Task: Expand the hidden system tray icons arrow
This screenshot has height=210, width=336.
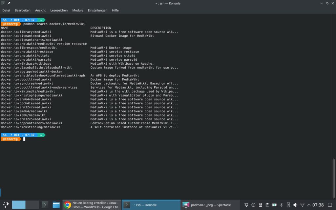Action: click(x=309, y=205)
